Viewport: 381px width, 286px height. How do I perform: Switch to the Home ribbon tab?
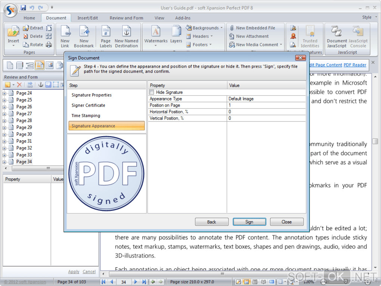click(30, 18)
